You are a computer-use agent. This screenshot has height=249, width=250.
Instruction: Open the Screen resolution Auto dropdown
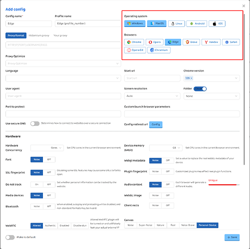(152, 96)
